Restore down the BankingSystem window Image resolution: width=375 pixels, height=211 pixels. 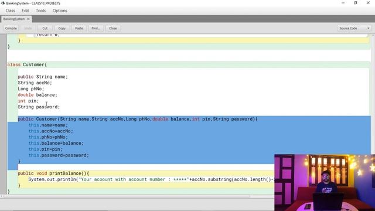(356, 3)
